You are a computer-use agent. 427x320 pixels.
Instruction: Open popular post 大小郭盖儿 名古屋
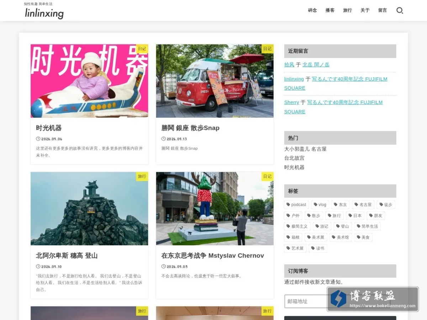click(305, 149)
